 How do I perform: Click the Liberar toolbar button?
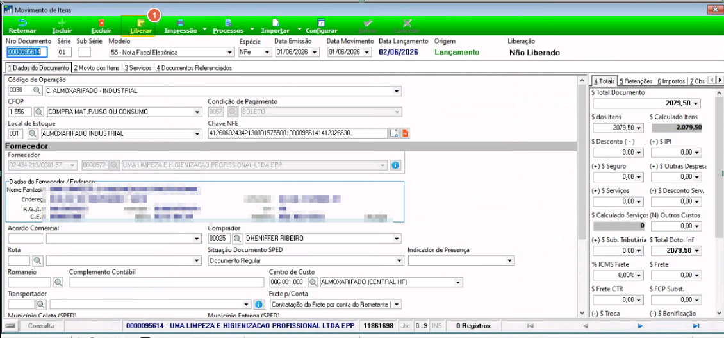141,26
